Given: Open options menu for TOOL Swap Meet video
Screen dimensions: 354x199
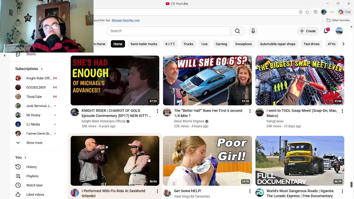Looking at the screenshot, I should (x=342, y=111).
